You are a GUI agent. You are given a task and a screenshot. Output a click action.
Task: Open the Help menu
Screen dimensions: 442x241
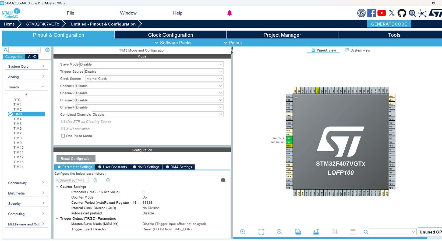(x=178, y=13)
